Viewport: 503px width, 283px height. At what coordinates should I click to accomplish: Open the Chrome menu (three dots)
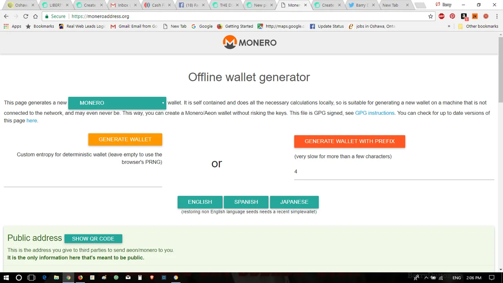[497, 16]
